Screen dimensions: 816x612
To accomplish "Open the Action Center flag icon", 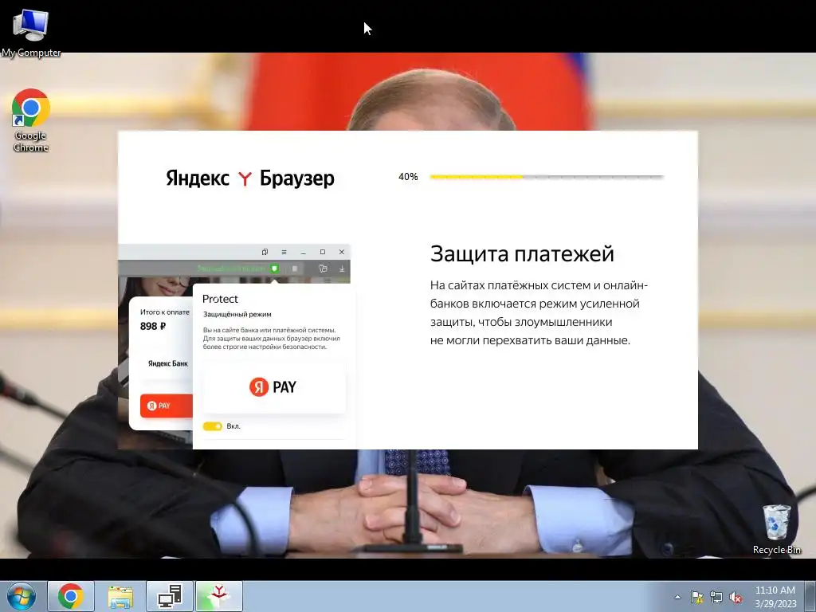I will (x=696, y=597).
